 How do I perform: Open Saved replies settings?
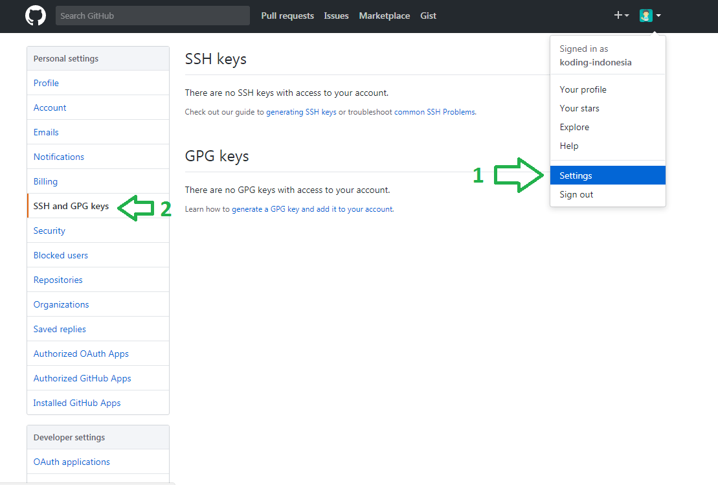coord(98,330)
